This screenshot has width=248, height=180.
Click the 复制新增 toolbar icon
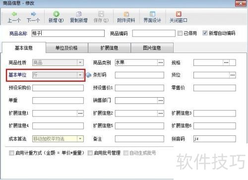coord(79,14)
